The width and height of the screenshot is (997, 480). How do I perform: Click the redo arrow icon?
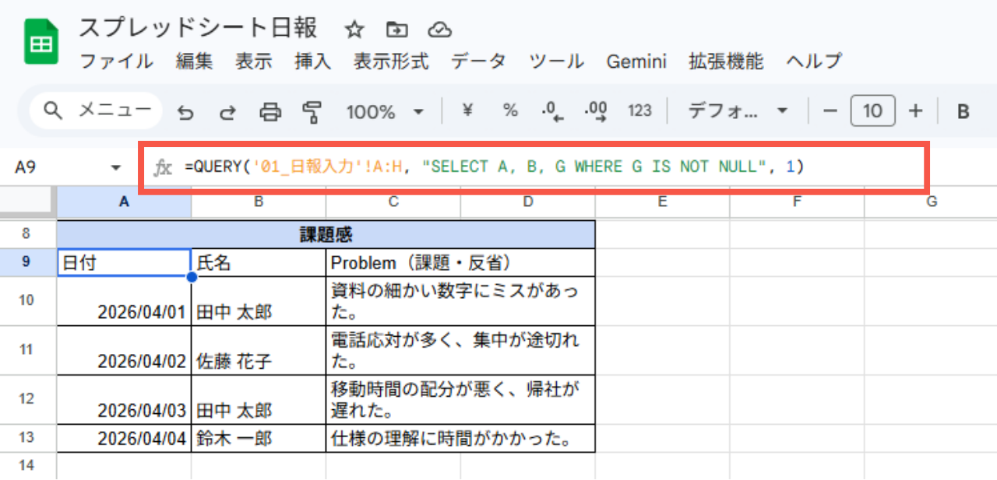coord(227,111)
